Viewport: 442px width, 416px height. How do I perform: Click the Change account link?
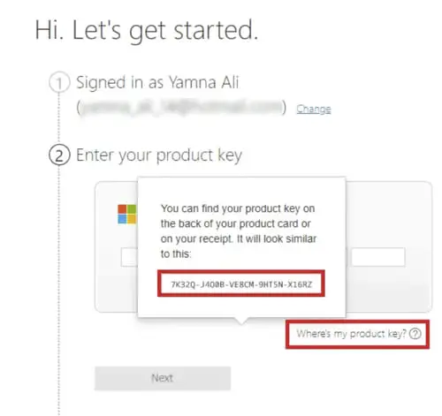click(x=314, y=109)
